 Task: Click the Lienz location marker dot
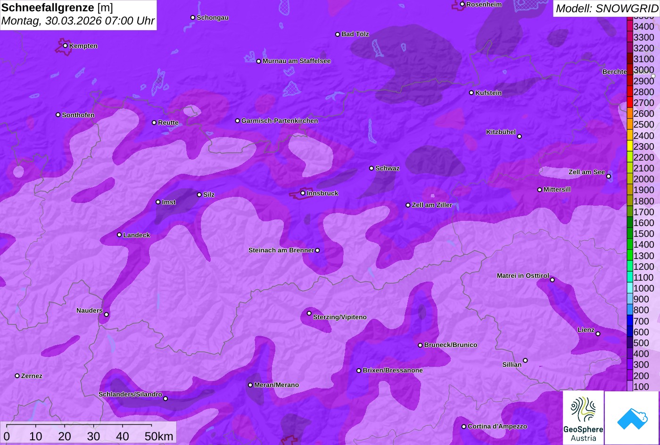tap(598, 334)
